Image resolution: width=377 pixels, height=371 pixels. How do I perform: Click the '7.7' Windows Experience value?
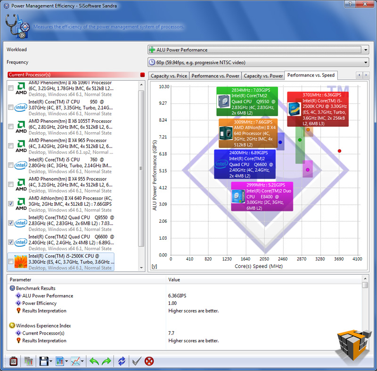pos(171,333)
